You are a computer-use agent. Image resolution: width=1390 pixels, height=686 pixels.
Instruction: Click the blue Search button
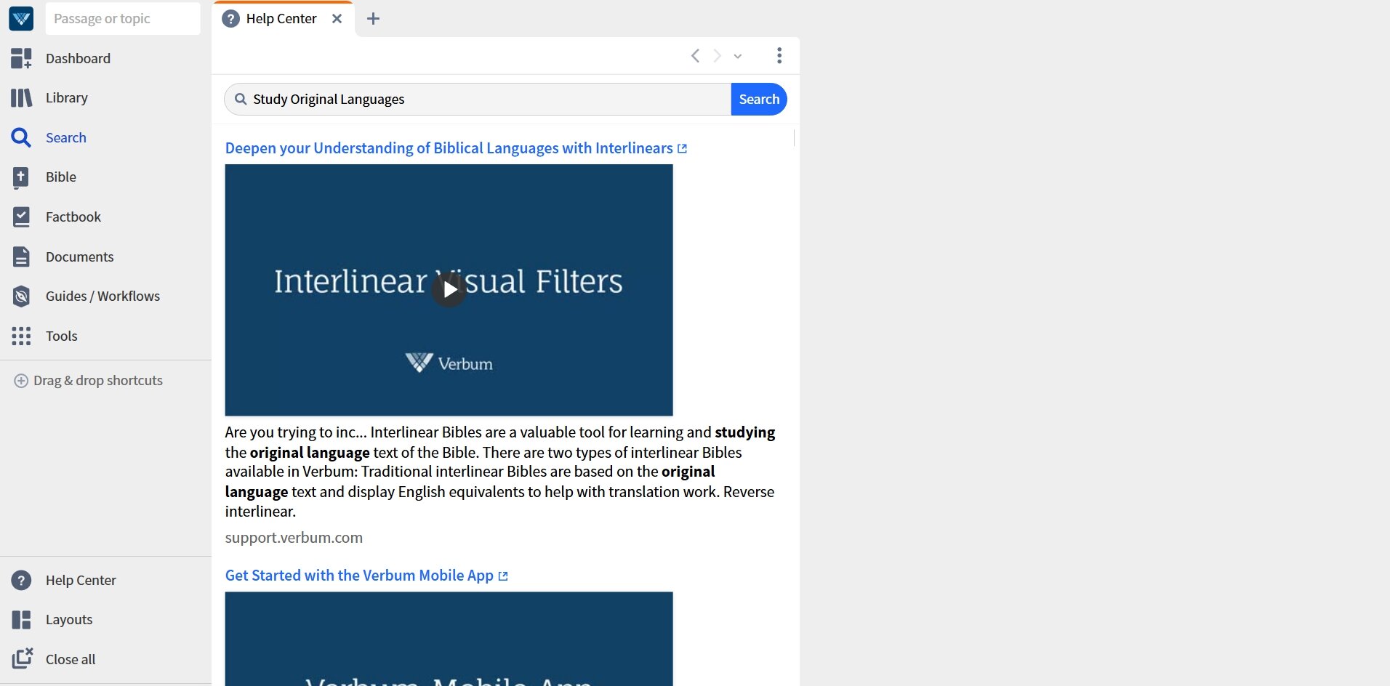[759, 99]
